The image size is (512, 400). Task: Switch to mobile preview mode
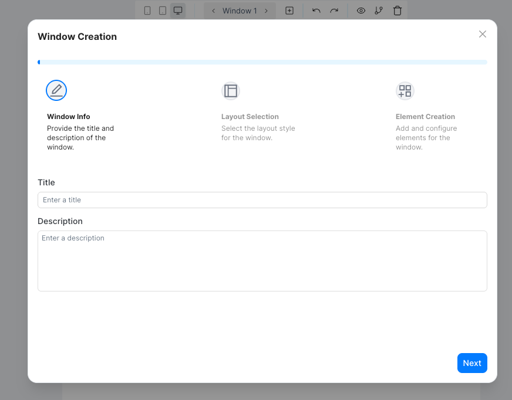(147, 10)
